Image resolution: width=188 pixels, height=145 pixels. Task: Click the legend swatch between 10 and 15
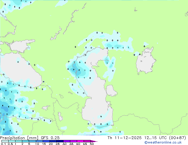(40, 141)
